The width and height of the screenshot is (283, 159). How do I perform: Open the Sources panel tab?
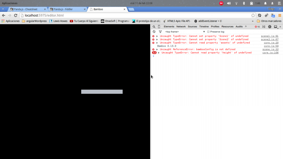tap(192, 26)
